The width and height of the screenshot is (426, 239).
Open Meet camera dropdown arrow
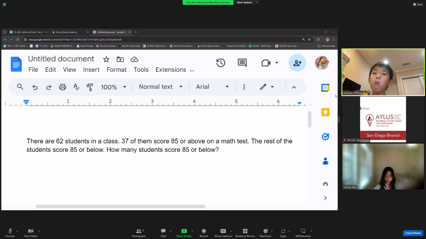pyautogui.click(x=277, y=63)
